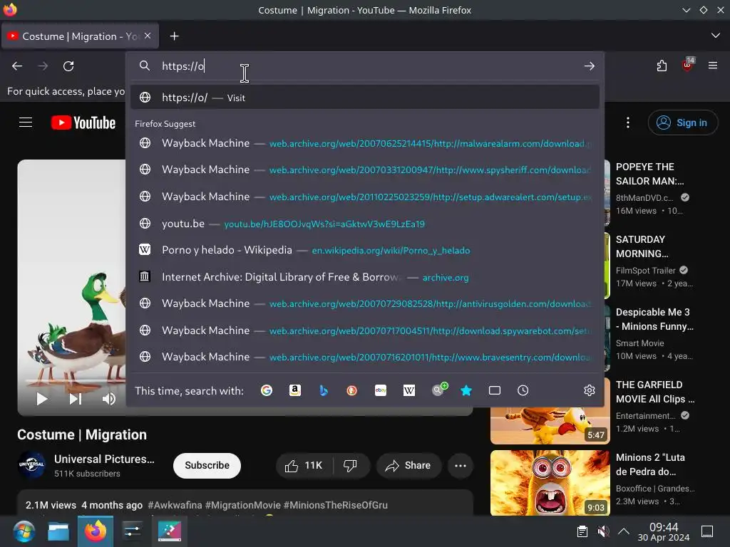Open more actions ellipsis button
Screen dimensions: 730x547
pos(461,465)
